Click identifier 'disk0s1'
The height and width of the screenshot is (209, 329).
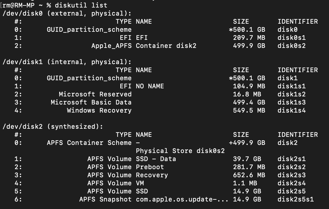coord(291,38)
